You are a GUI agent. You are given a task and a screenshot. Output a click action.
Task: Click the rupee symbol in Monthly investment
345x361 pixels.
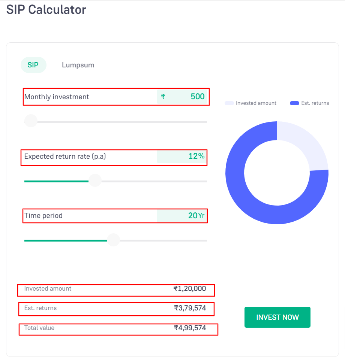163,97
